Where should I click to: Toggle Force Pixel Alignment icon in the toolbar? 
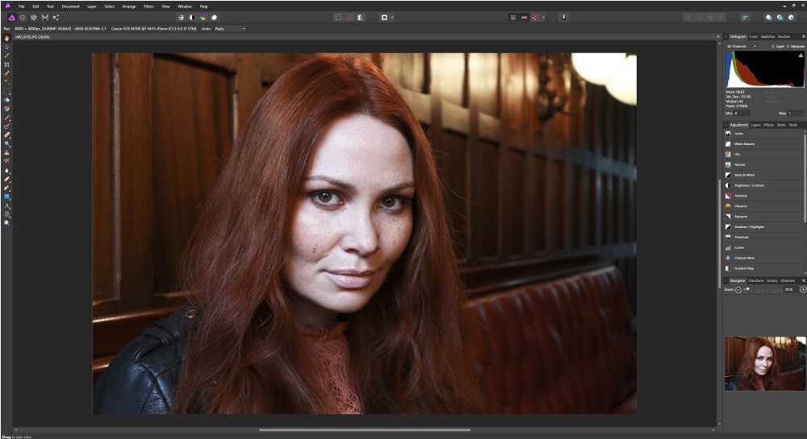point(525,18)
